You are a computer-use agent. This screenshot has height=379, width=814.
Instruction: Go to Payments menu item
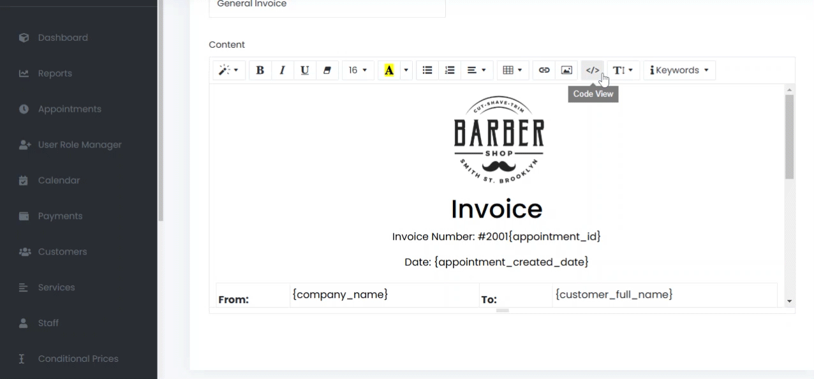(x=60, y=216)
